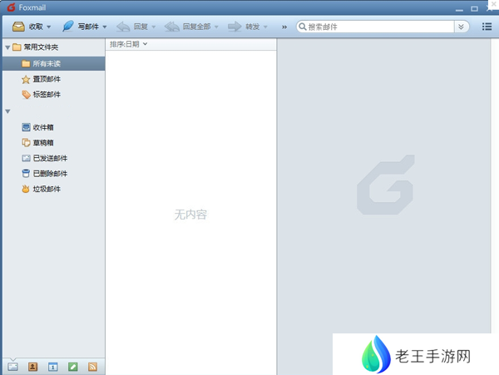Collapse the account folder tree arrow

(7, 111)
